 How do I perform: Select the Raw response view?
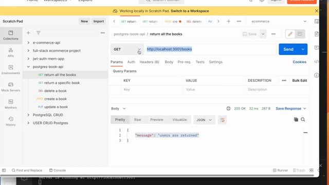click(x=138, y=120)
